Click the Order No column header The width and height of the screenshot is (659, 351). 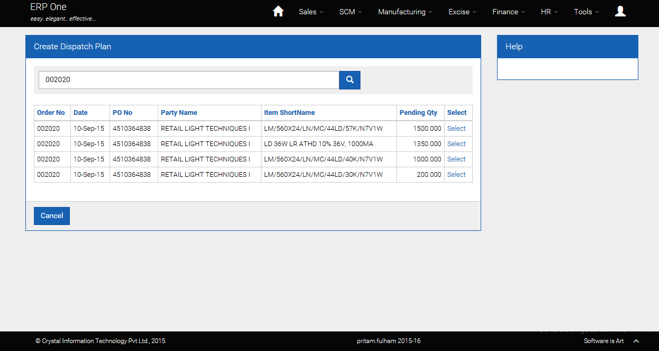click(51, 113)
